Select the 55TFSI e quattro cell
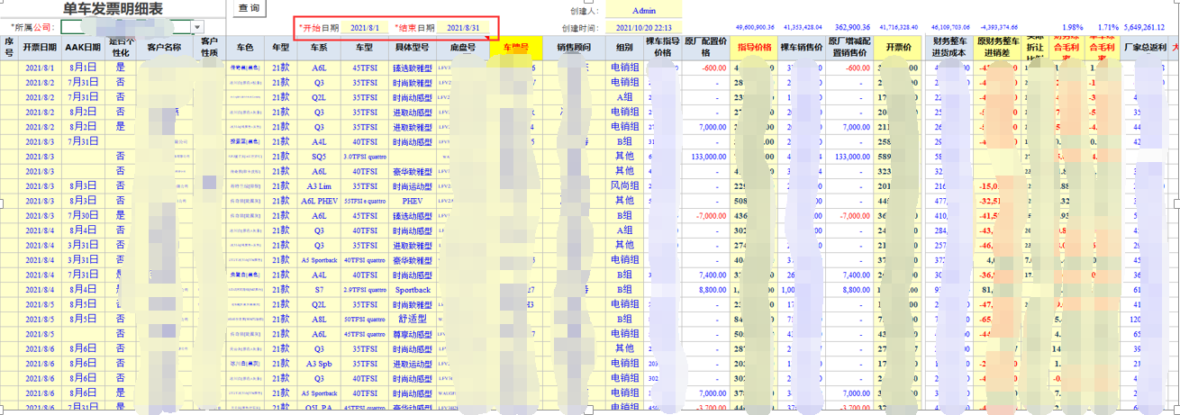This screenshot has width=1180, height=415. click(x=365, y=201)
